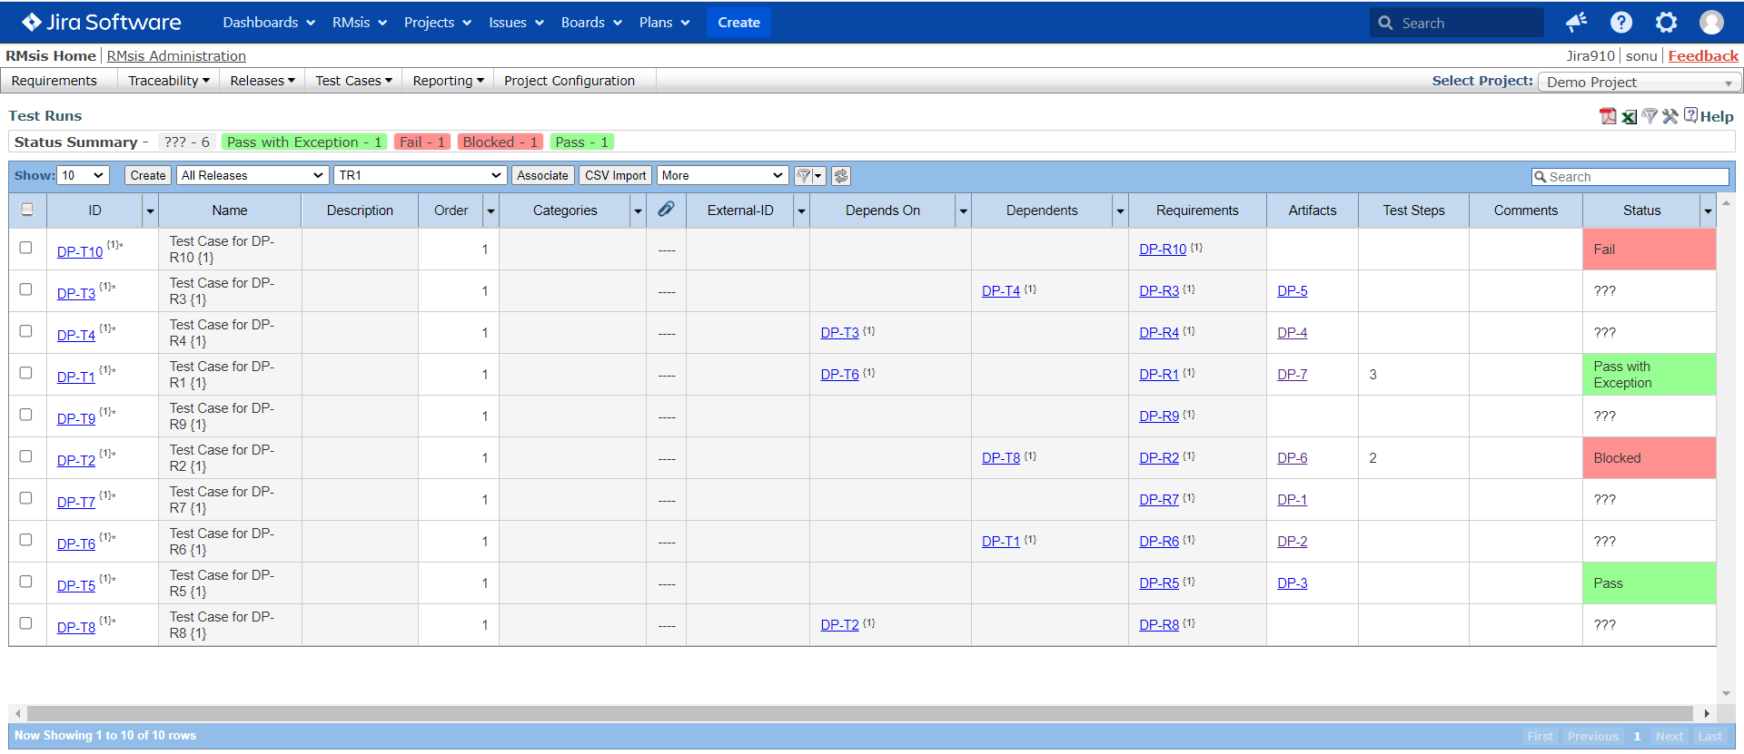Viewport: 1744px width, 754px height.
Task: Check the box for row DP-T3
Action: (x=25, y=289)
